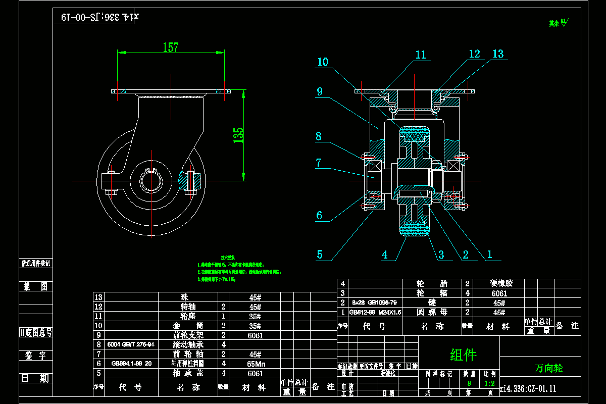Click the 轴承盖 name cell
Image resolution: width=606 pixels, height=404 pixels.
point(187,373)
